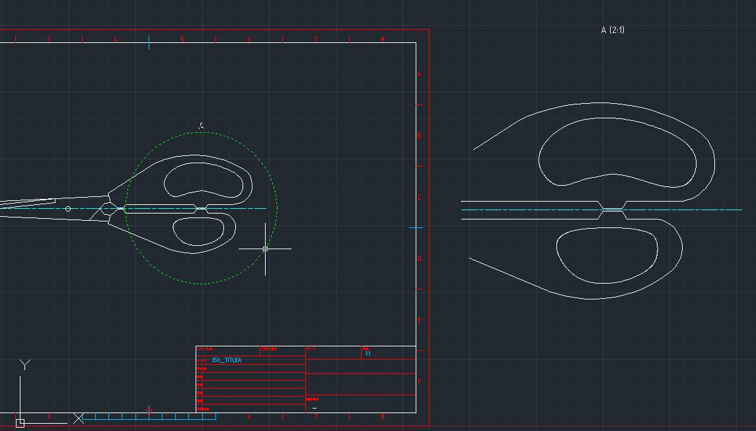Select the cyan tick mark on right border
The height and width of the screenshot is (431, 756).
(416, 228)
